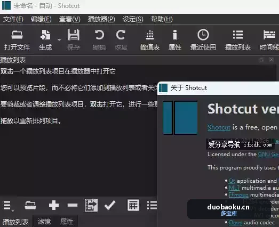This screenshot has width=279, height=227.
Task: Switch playlist to details table view icon
Action: pyautogui.click(x=133, y=205)
